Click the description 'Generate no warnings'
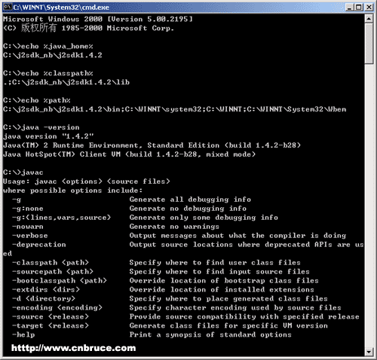 (174, 227)
